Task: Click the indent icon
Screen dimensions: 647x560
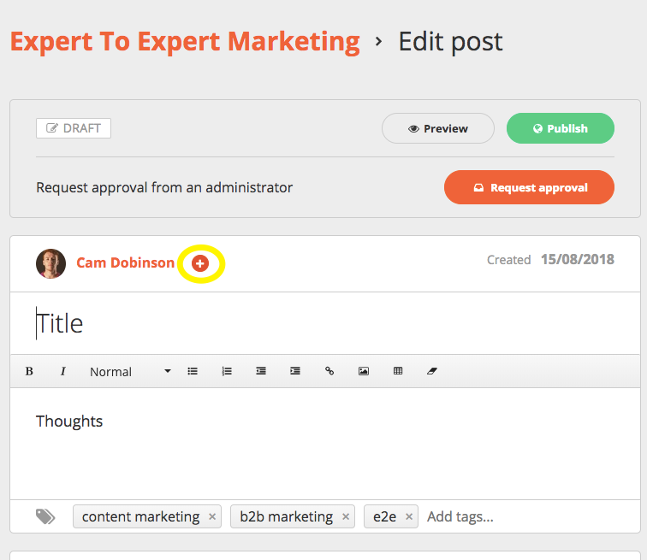Action: tap(295, 371)
